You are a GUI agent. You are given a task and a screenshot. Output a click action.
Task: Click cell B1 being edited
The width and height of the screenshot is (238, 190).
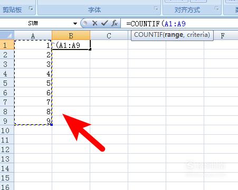click(x=71, y=45)
